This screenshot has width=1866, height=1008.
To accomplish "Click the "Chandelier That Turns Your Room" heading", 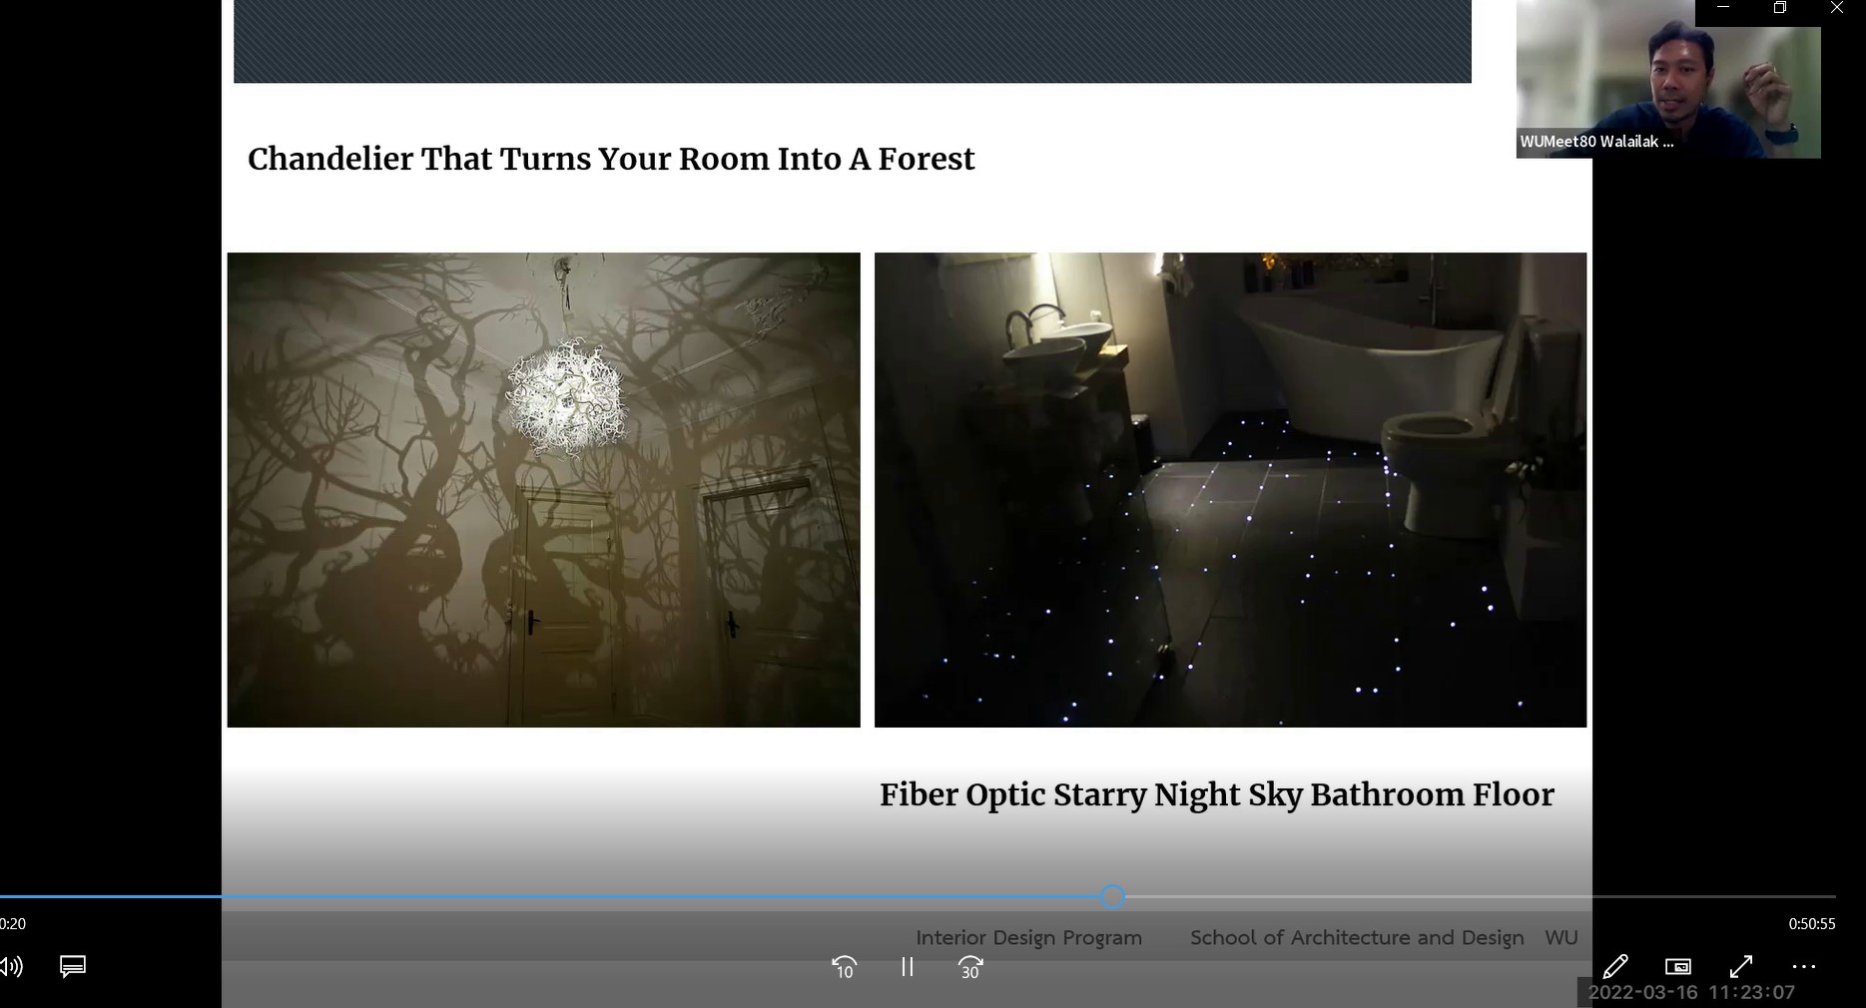I will click(610, 160).
